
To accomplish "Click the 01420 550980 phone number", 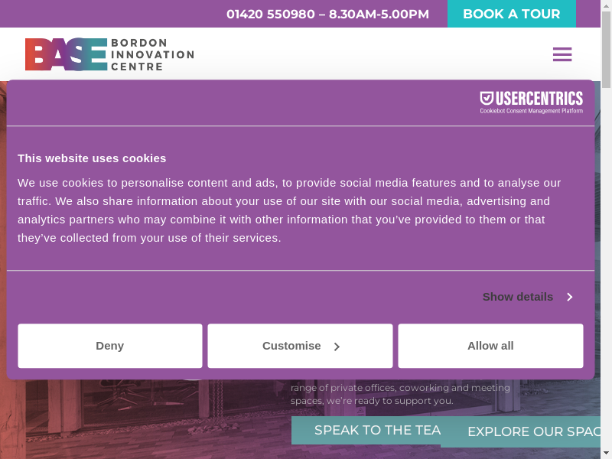I will tap(270, 14).
